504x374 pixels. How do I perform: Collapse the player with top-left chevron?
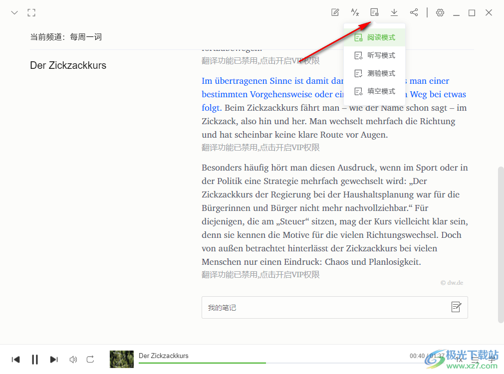tap(14, 12)
